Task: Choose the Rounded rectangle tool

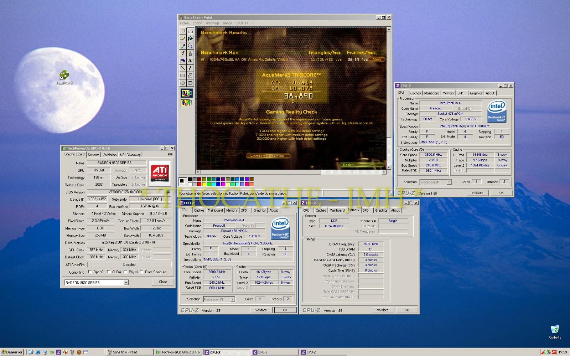Action: coord(190,83)
